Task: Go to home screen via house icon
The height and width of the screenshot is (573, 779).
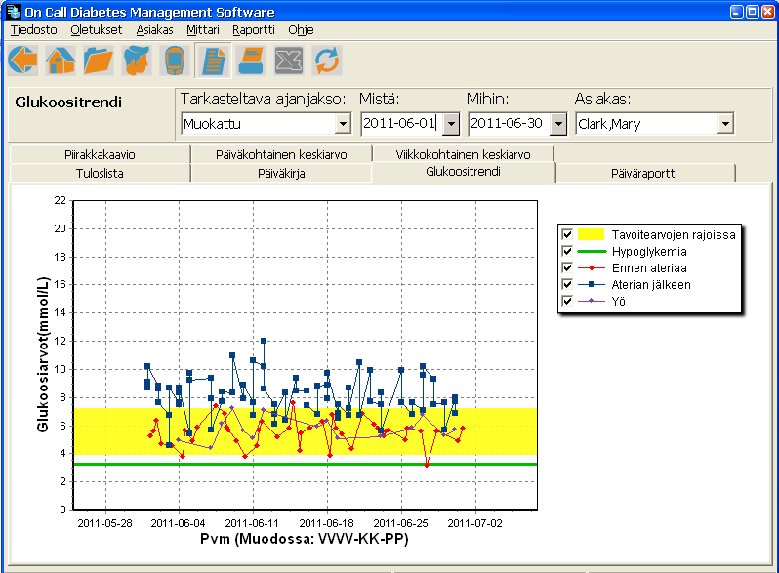Action: 61,61
